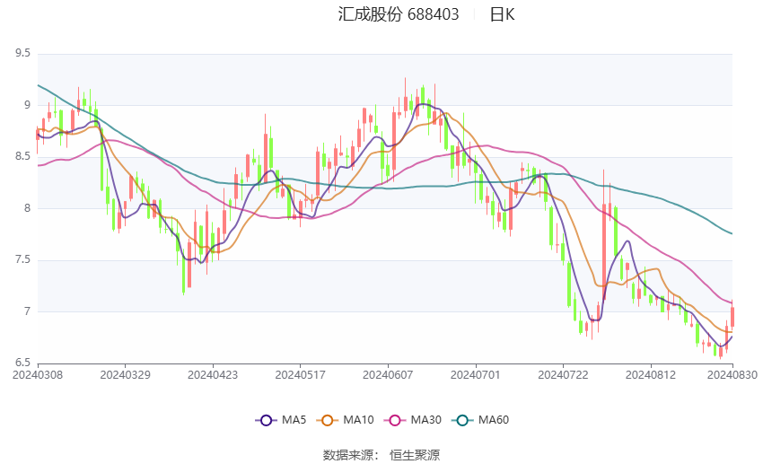Select the 20240517 date axis label
Screen dimensions: 763x464
tap(300, 375)
